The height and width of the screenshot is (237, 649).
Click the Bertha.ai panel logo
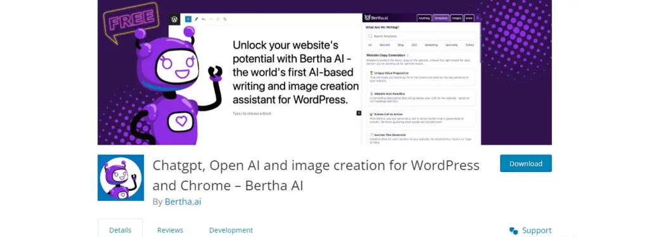tap(376, 18)
